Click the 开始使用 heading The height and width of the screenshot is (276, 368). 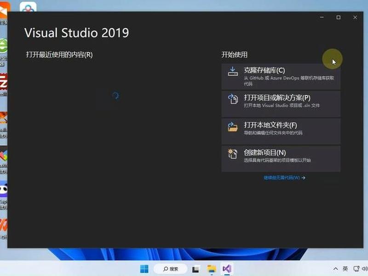pos(235,55)
